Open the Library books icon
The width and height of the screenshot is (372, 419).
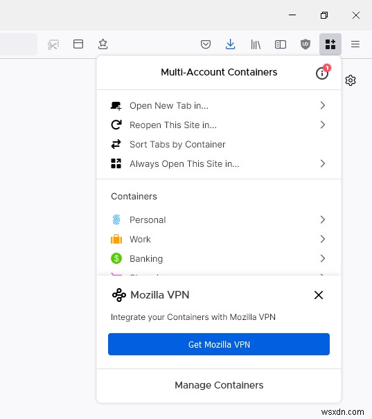[x=256, y=44]
